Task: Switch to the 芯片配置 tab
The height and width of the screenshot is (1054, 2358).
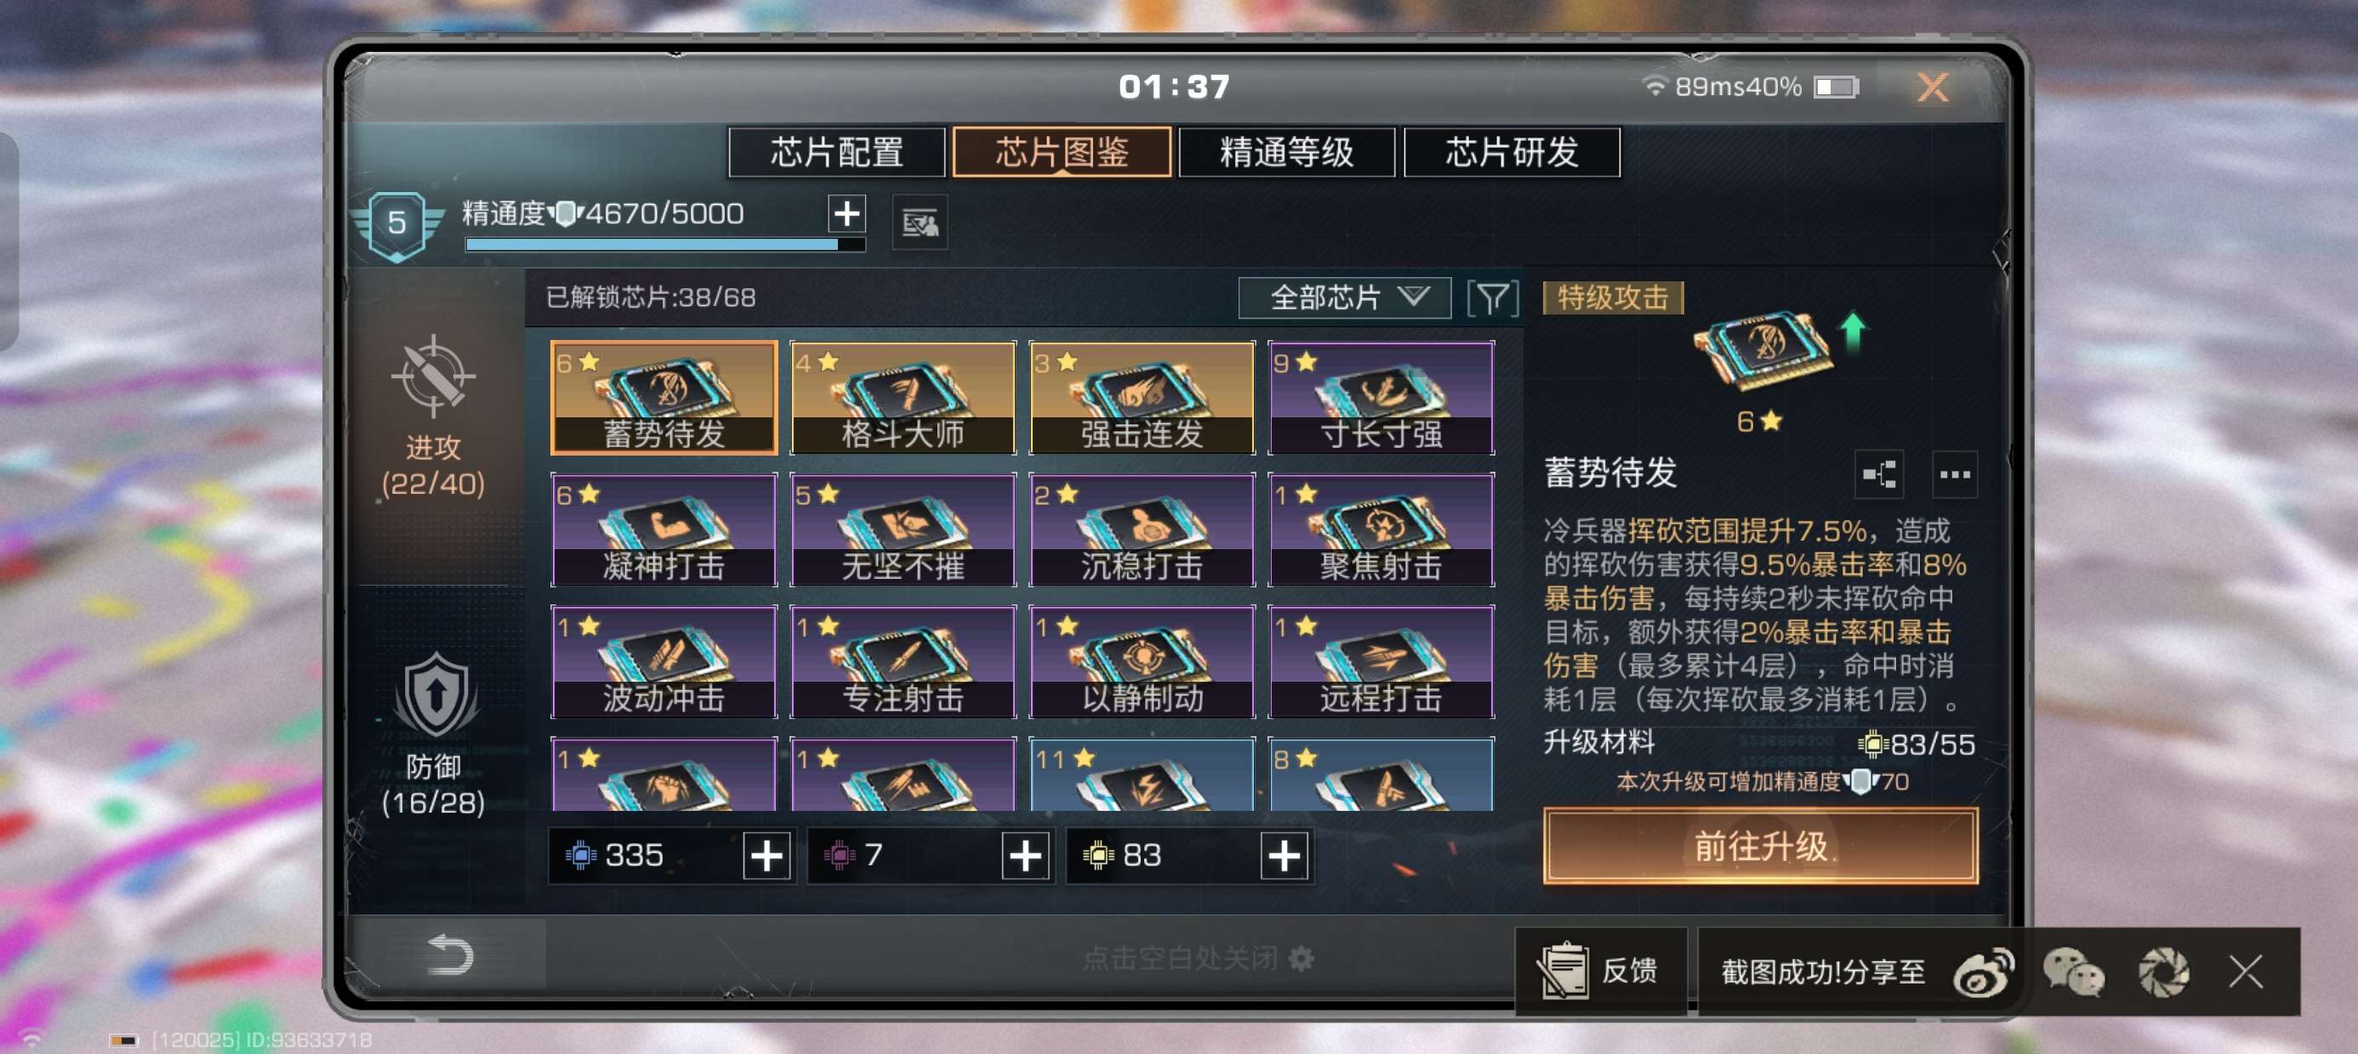Action: click(x=837, y=152)
